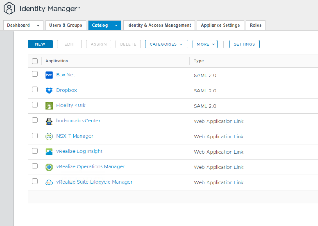Open the Categories dropdown
This screenshot has width=318, height=226.
(x=167, y=44)
